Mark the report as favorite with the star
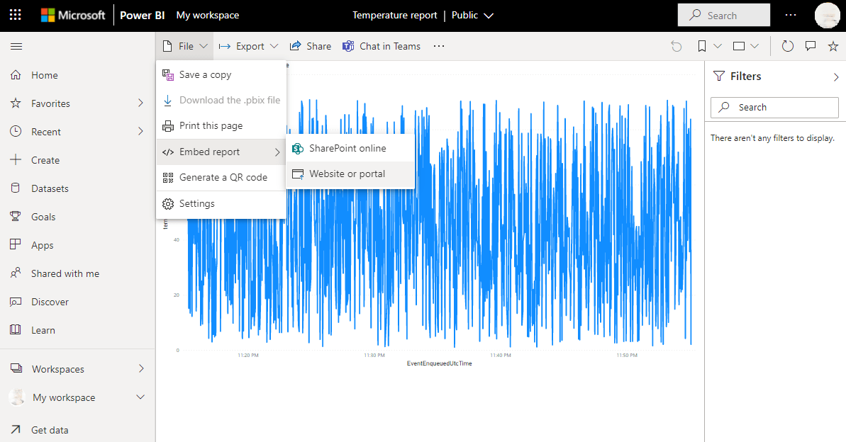The image size is (846, 442). pyautogui.click(x=833, y=45)
